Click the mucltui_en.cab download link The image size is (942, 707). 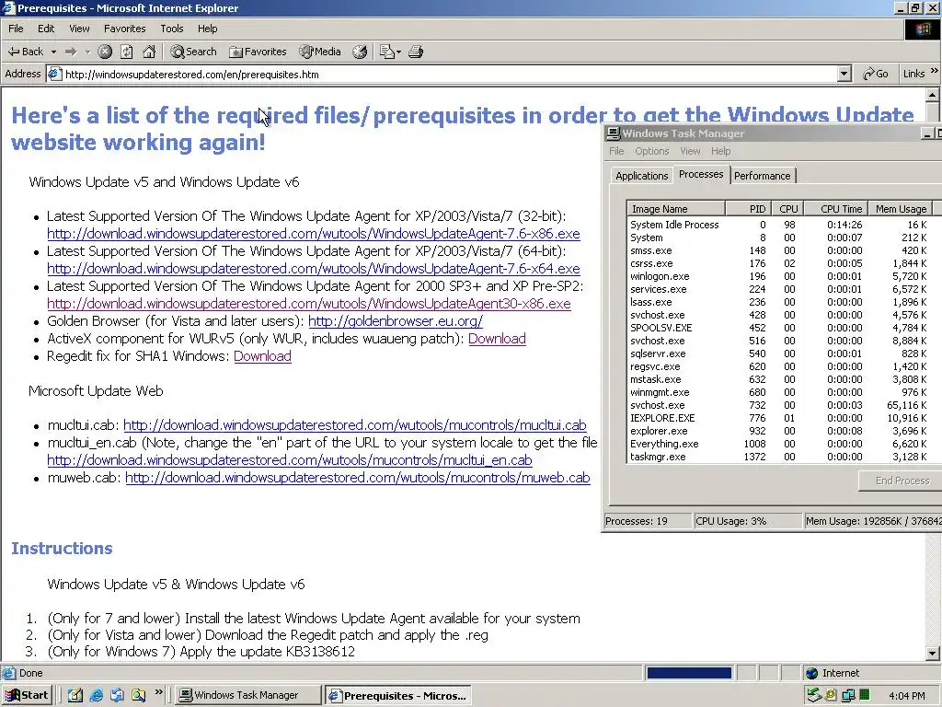pyautogui.click(x=290, y=460)
